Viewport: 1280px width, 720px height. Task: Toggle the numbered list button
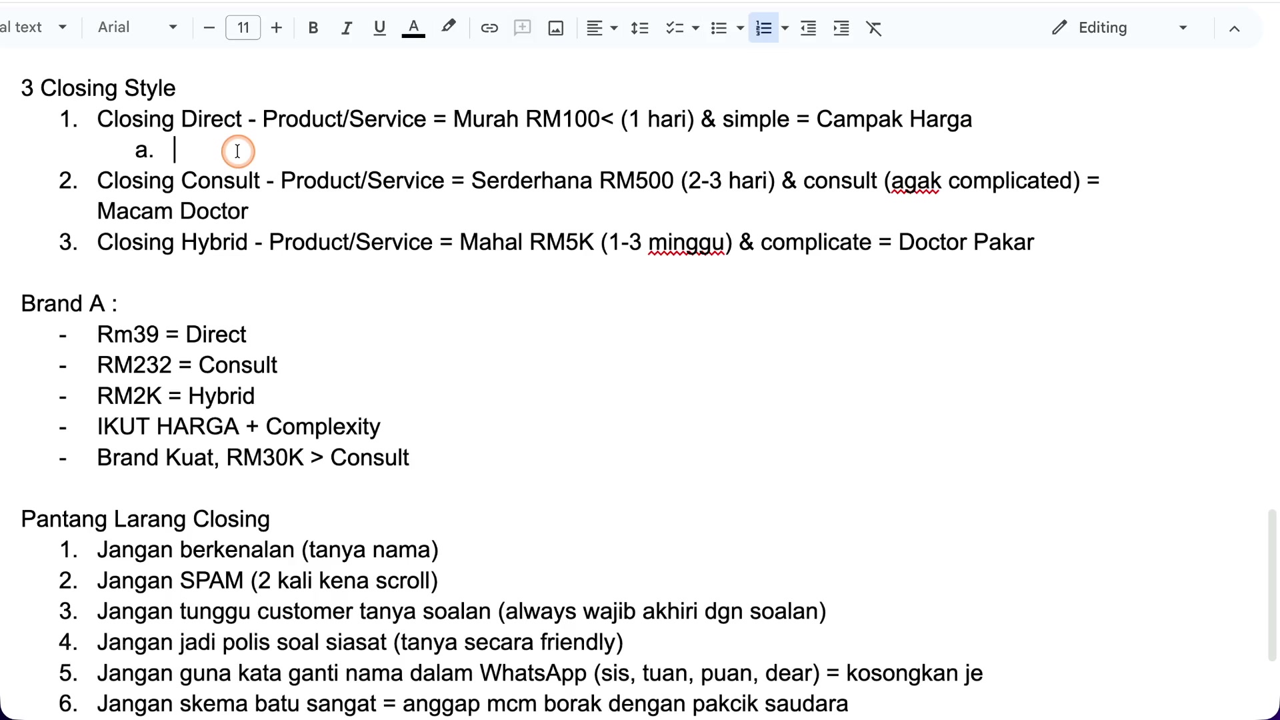click(x=764, y=28)
